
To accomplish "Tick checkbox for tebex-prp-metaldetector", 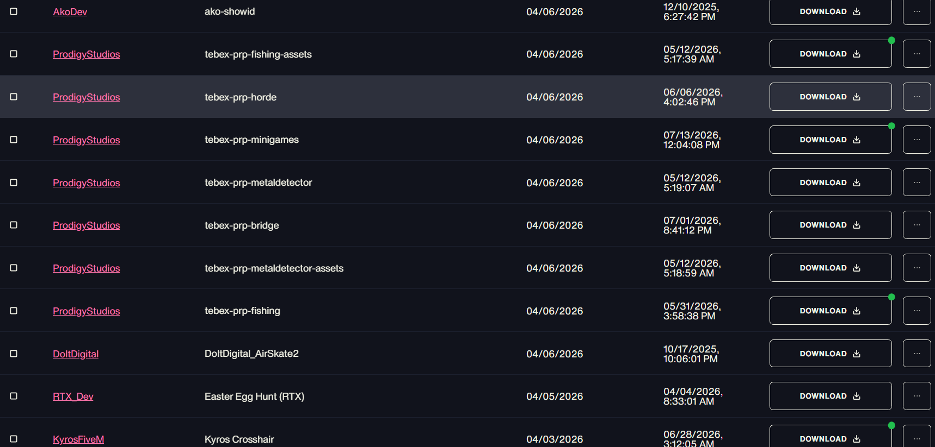I will 14,182.
